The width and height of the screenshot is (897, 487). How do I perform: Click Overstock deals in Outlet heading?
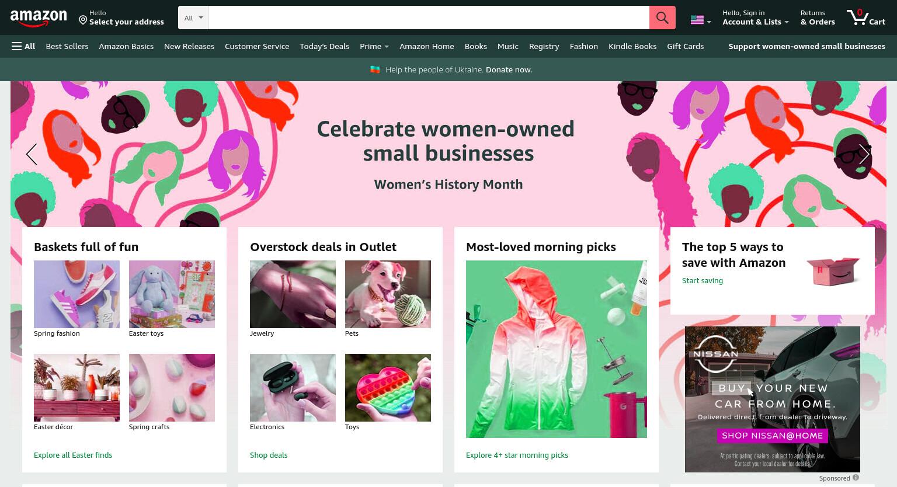[x=323, y=246]
